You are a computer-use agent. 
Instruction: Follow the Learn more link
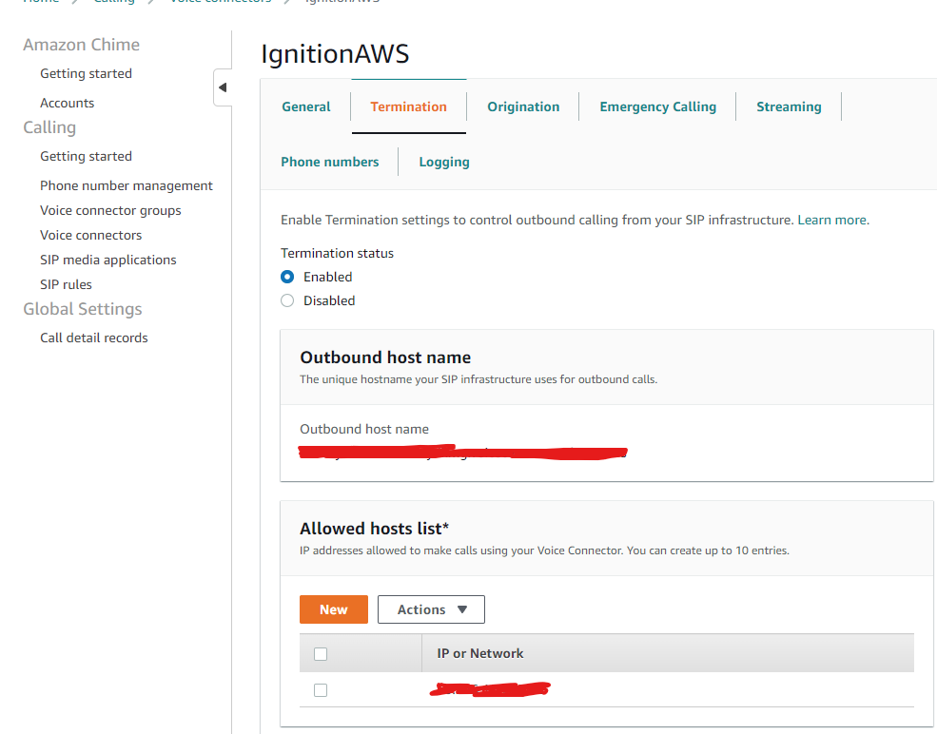[x=833, y=220]
